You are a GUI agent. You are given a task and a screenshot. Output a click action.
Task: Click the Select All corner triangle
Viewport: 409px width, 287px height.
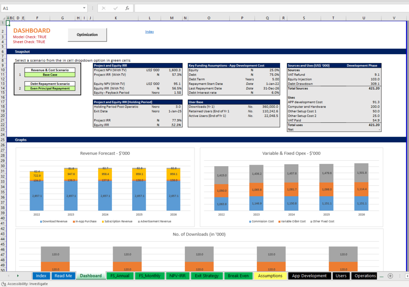tap(3, 18)
